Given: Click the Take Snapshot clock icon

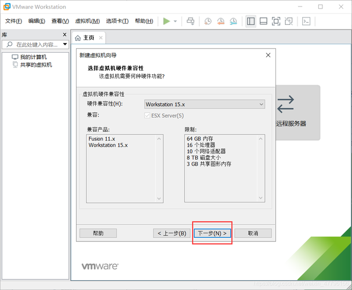Looking at the screenshot, I should (x=208, y=21).
